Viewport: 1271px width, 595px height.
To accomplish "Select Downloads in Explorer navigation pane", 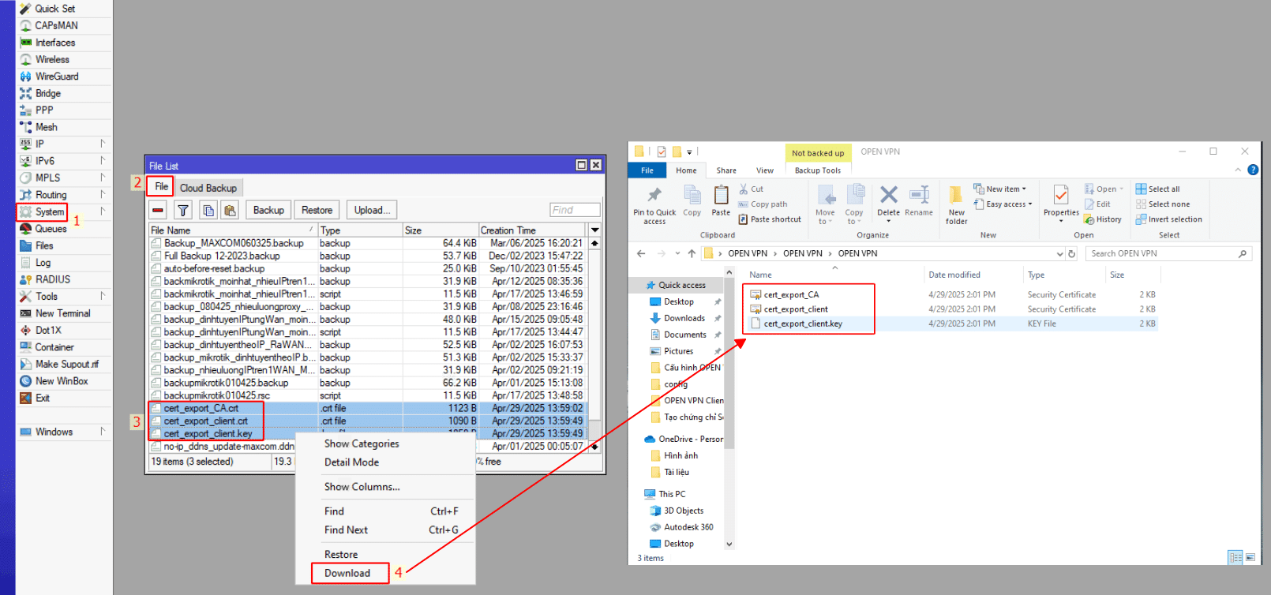I will 684,318.
